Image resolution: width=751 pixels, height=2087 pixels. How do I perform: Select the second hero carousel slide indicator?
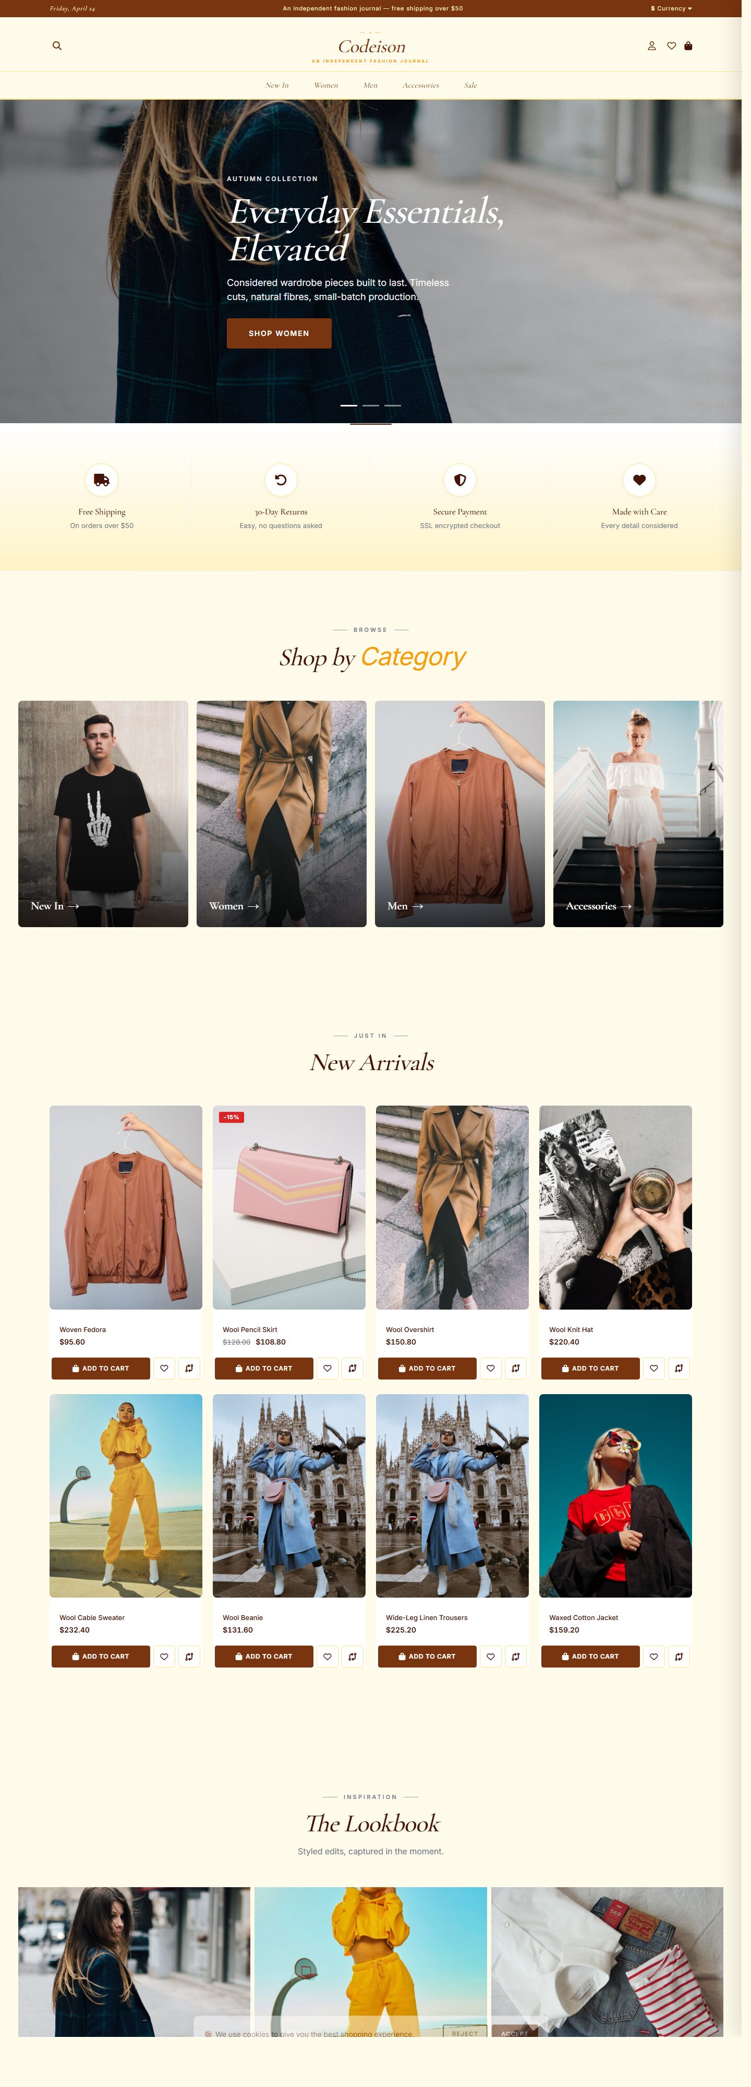tap(371, 405)
